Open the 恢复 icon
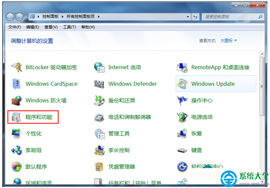The width and height of the screenshot is (270, 188). [182, 133]
